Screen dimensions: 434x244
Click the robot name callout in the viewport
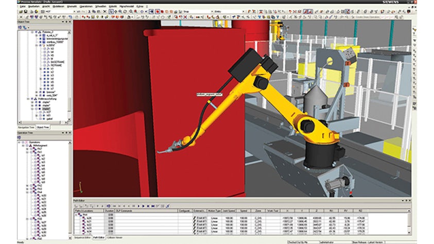click(210, 95)
